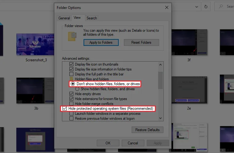This screenshot has width=234, height=153.
Task: Enable Display the full path in title bar
Action: click(71, 74)
